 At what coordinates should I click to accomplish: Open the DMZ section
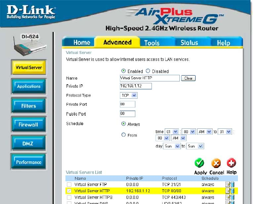29,143
